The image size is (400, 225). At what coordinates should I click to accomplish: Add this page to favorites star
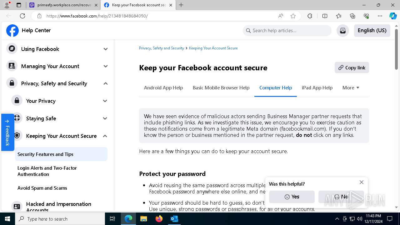[x=293, y=16]
